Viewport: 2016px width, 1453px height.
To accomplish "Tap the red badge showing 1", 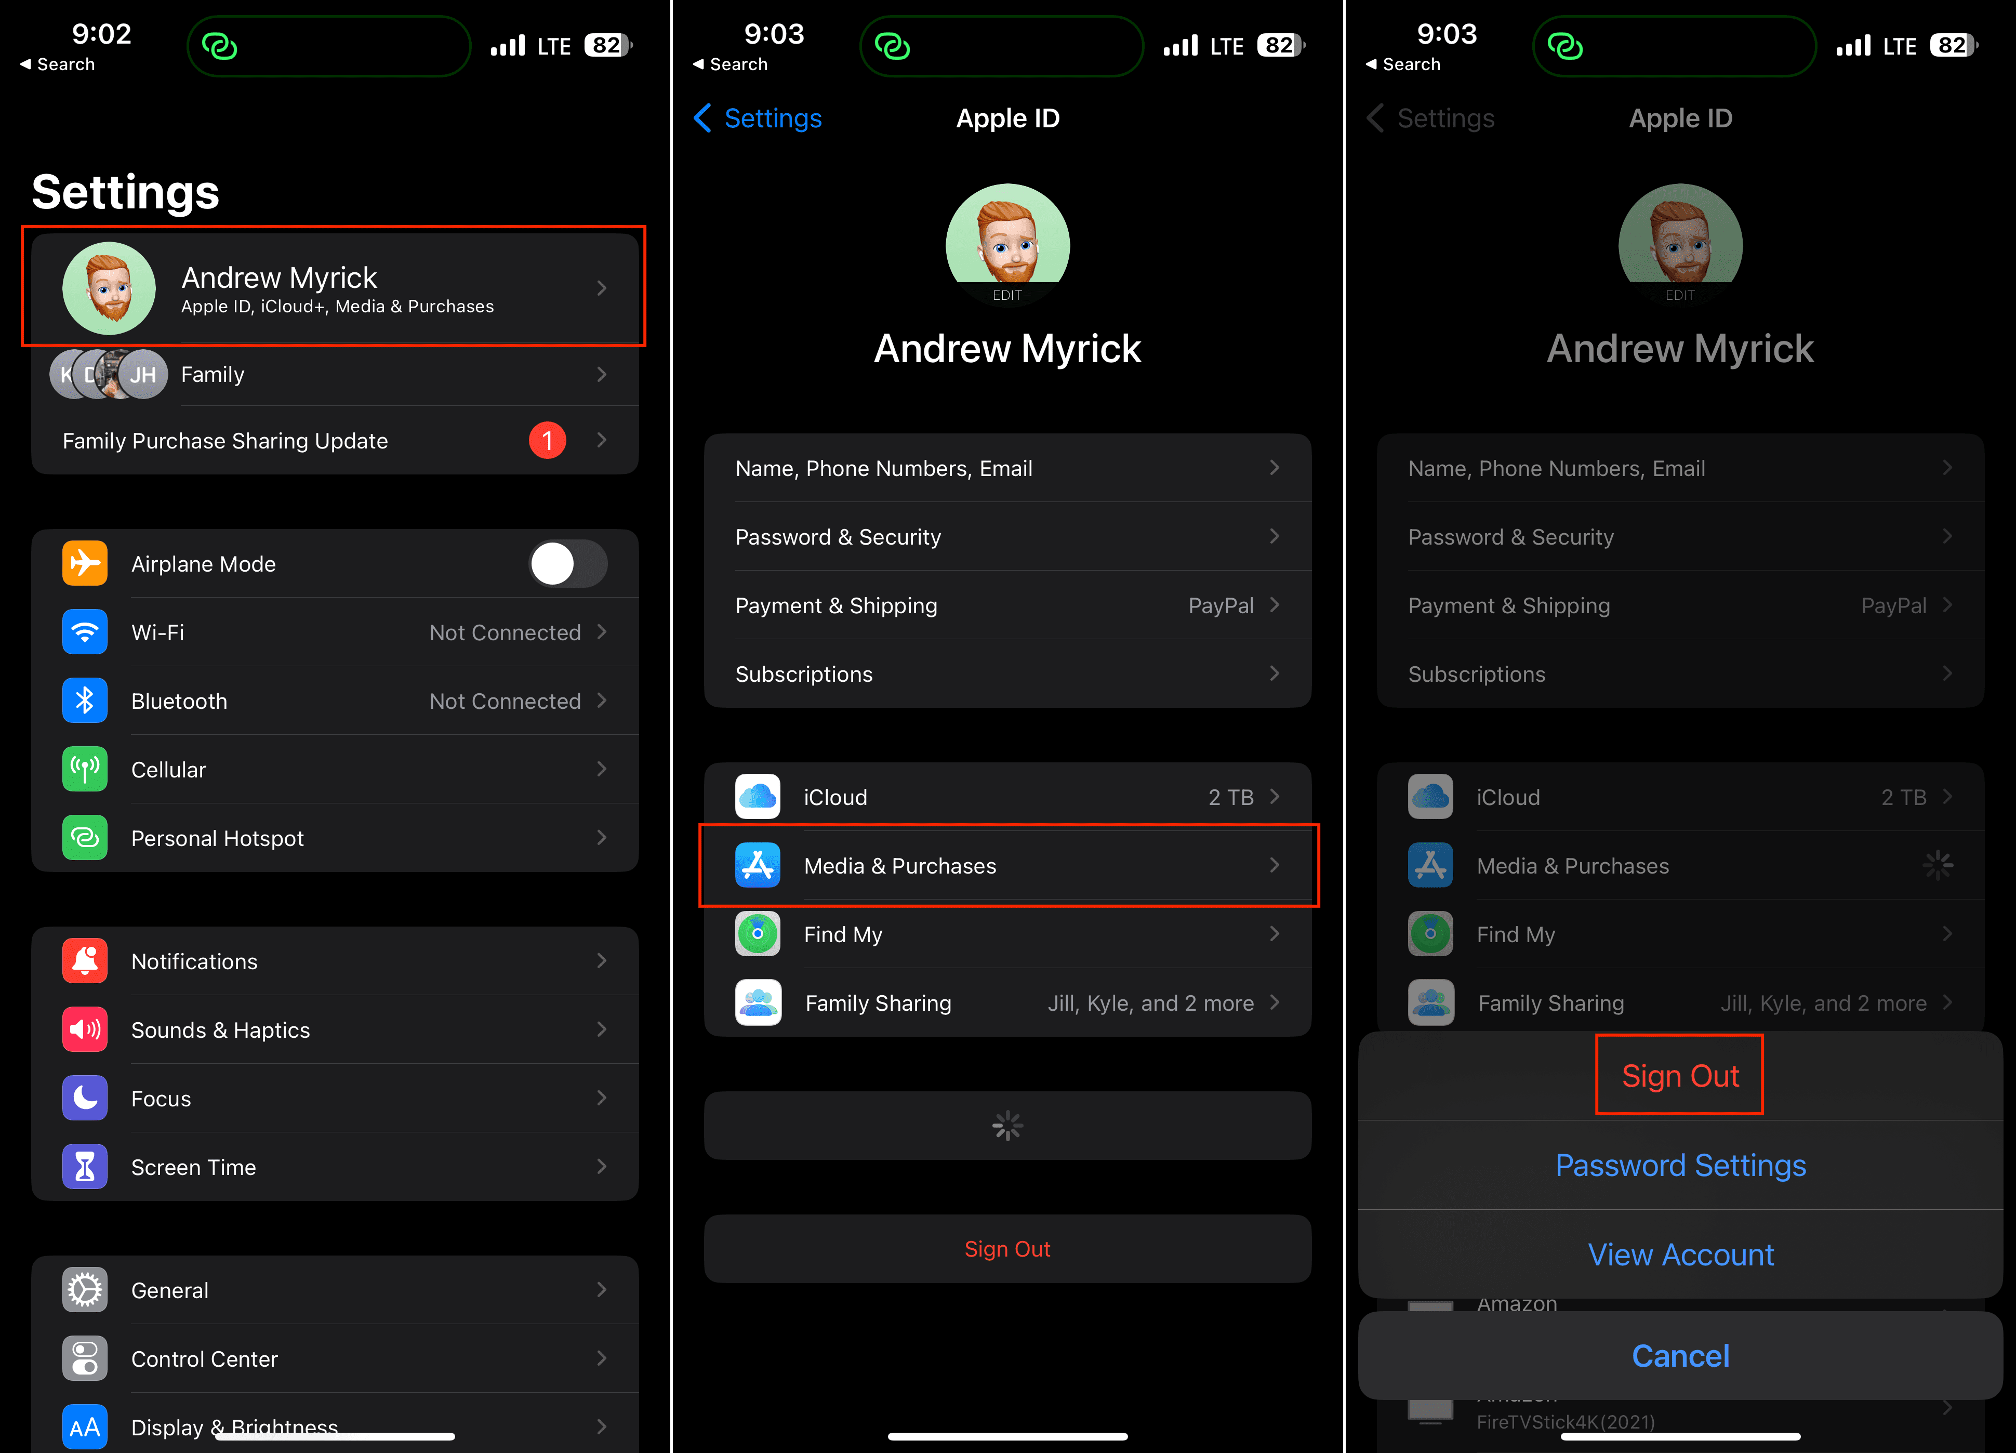I will (x=548, y=440).
